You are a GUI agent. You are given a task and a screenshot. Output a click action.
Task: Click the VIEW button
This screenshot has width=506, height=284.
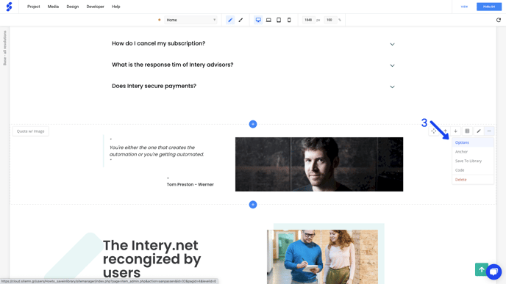(464, 7)
